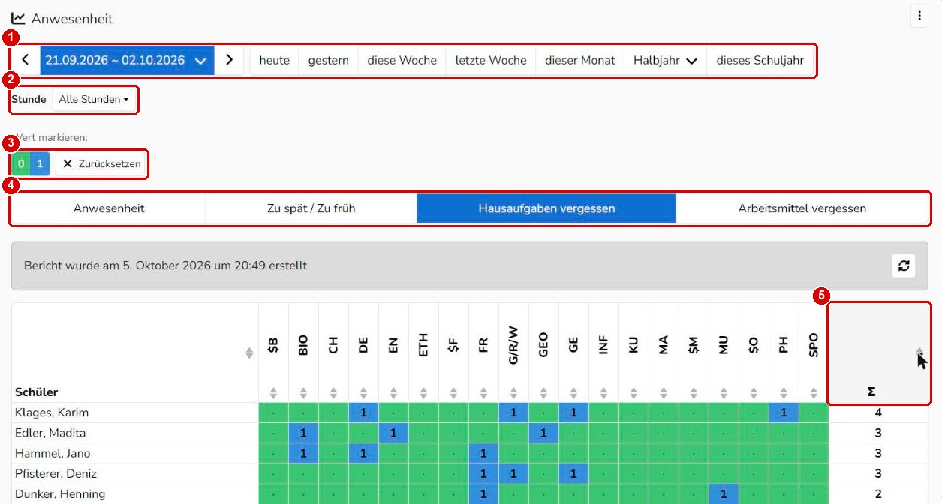Highlight value 0 with the green swatch
Viewport: 942px width, 504px height.
pyautogui.click(x=21, y=163)
